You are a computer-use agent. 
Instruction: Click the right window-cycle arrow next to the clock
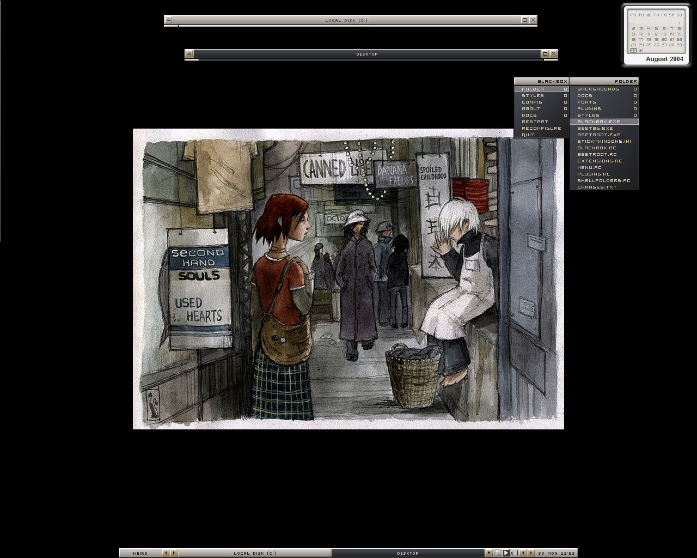pyautogui.click(x=531, y=553)
